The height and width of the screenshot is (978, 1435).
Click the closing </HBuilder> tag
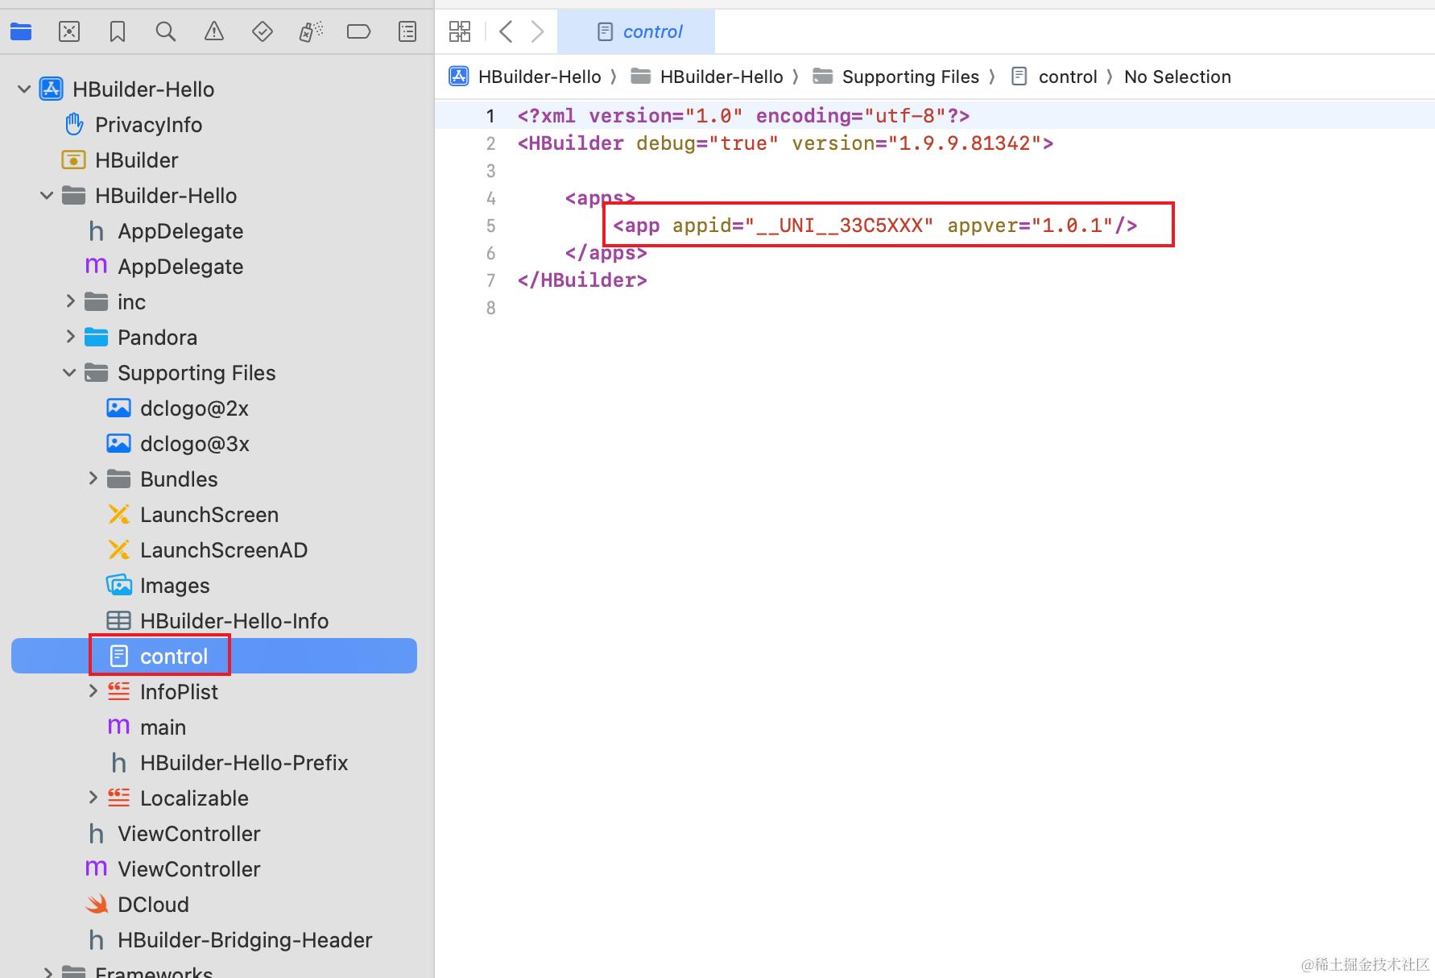coord(582,280)
